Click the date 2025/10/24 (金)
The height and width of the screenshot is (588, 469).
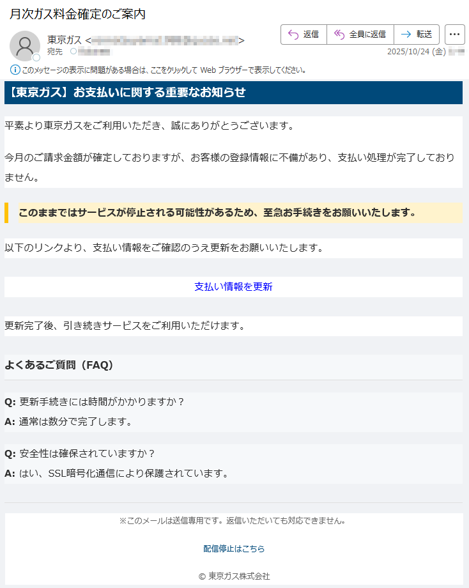tap(416, 52)
